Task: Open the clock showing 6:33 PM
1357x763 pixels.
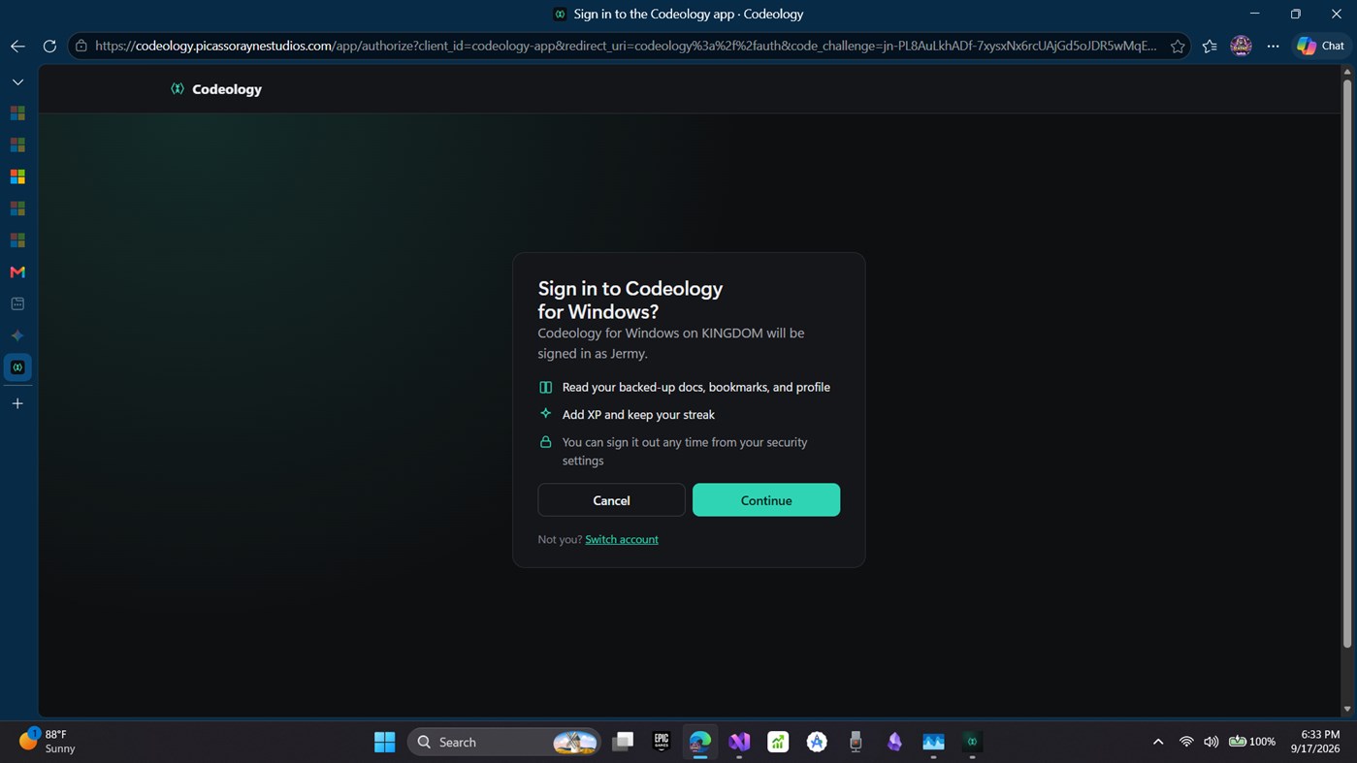Action: [x=1314, y=742]
